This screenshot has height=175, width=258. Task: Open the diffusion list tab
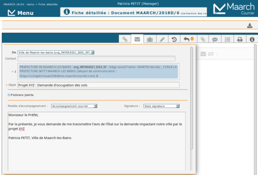click(x=228, y=40)
